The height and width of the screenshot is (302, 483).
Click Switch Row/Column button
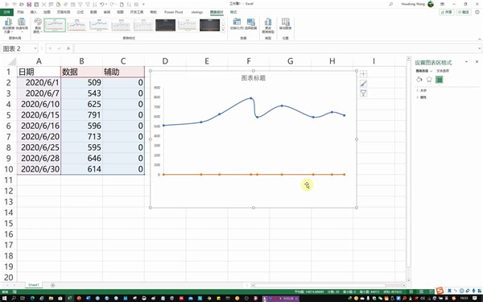tap(237, 23)
